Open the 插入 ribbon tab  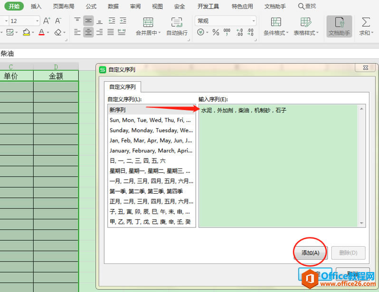click(x=36, y=7)
